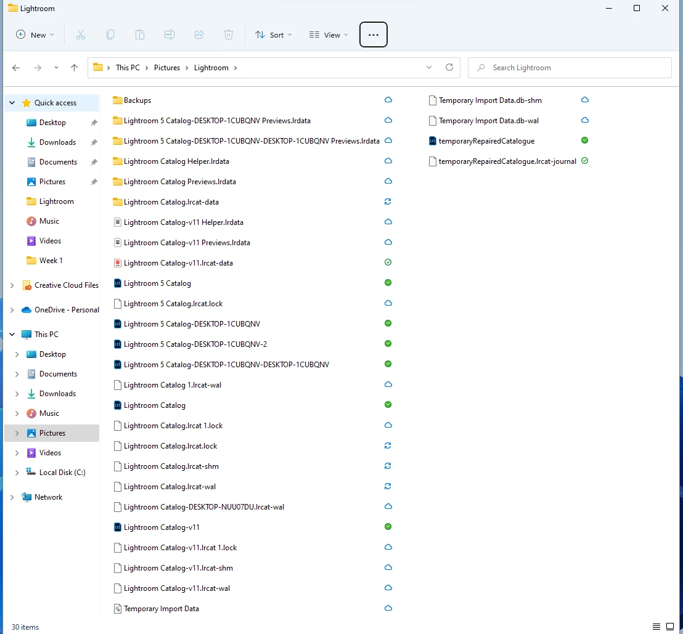Open the Sort dropdown menu
683x634 pixels.
tap(274, 35)
